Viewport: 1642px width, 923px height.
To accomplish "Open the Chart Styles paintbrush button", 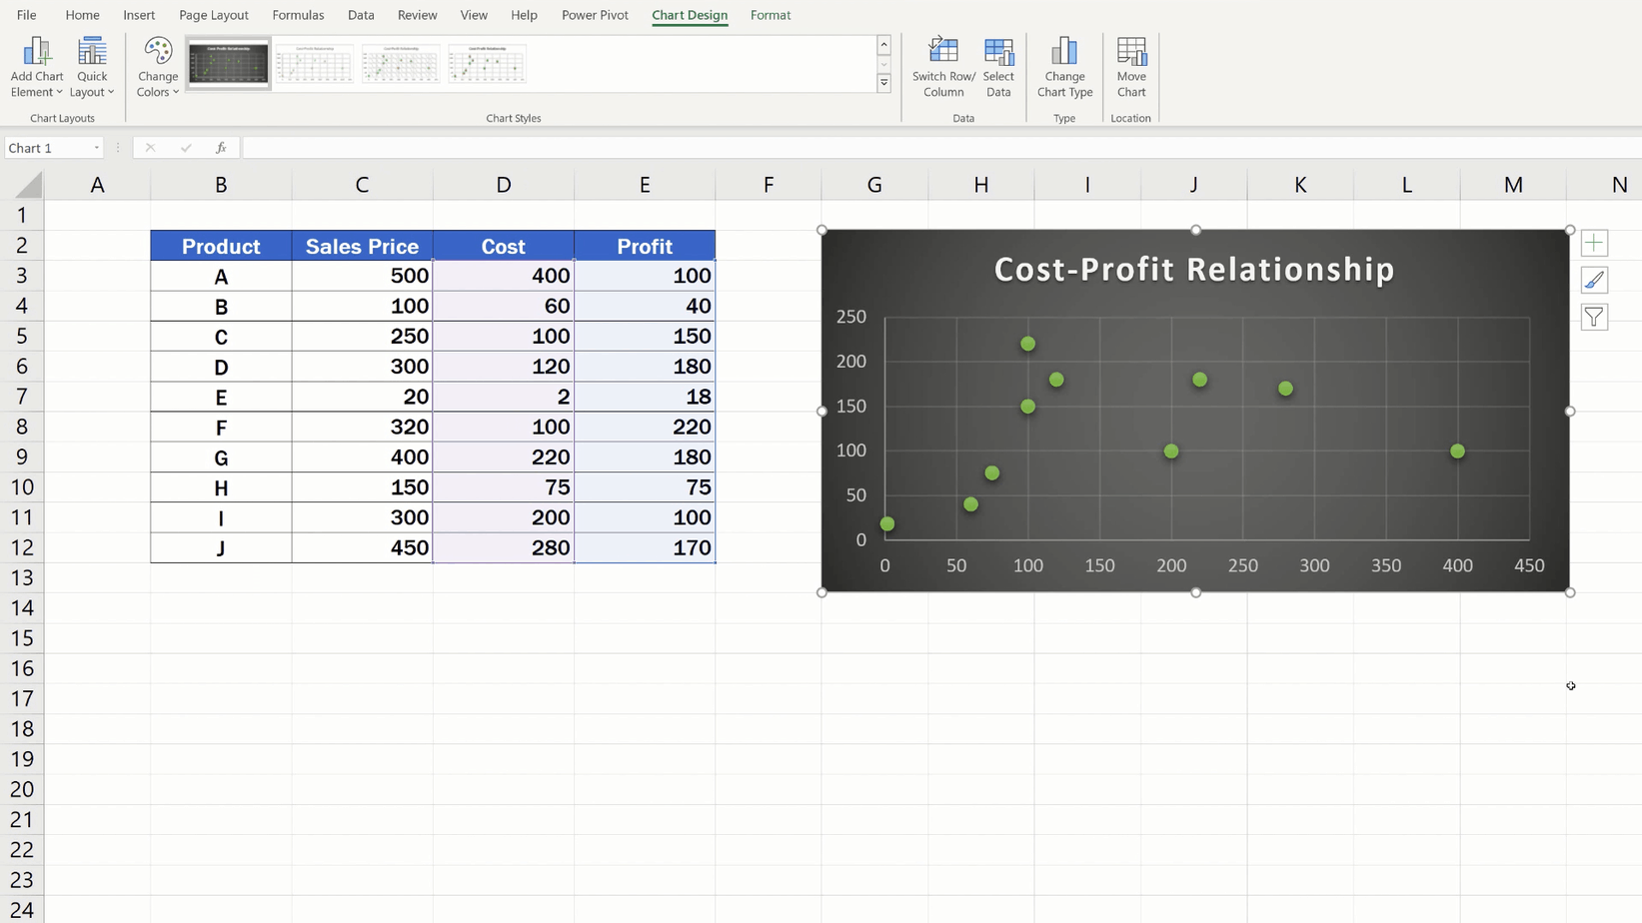I will pyautogui.click(x=1594, y=280).
